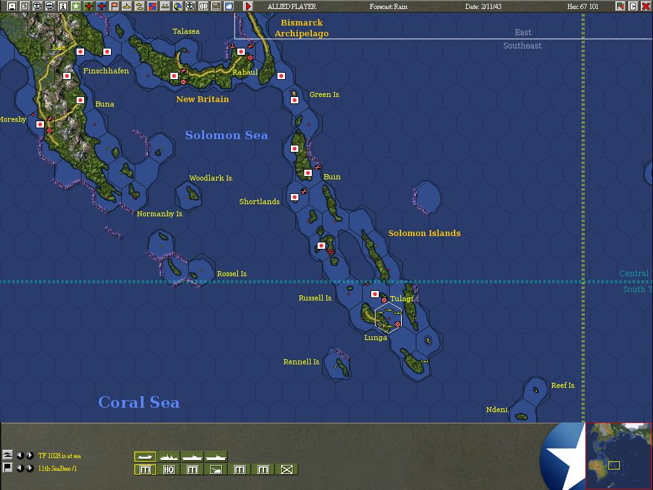Select the Japanese flag marker at Green Is.

pyautogui.click(x=295, y=100)
